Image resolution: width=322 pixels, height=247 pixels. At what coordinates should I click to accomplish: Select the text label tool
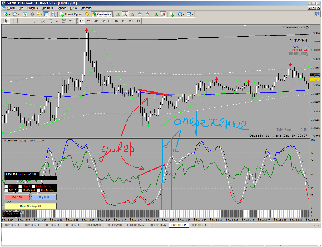click(x=64, y=21)
